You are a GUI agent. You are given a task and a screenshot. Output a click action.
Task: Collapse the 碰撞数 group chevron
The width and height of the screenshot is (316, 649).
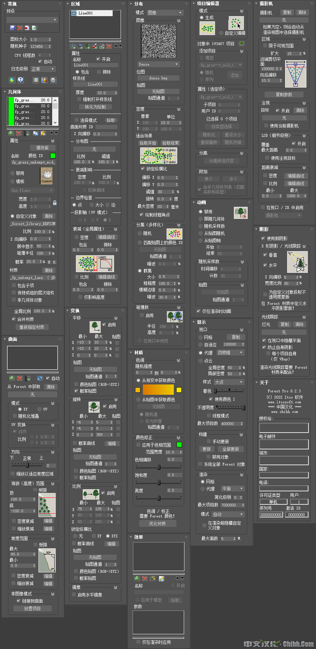pyautogui.click(x=179, y=307)
